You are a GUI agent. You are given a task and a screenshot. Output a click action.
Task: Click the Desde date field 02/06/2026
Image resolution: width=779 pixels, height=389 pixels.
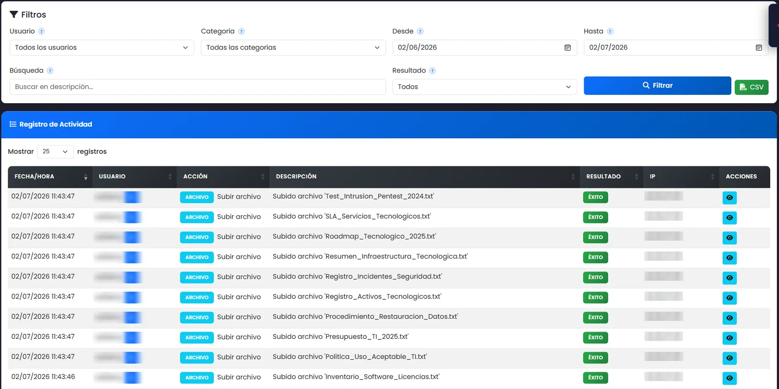[x=484, y=48]
